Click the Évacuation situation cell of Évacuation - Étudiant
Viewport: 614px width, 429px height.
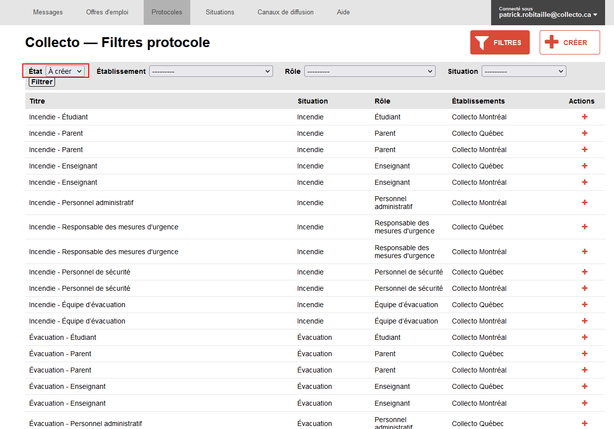(x=315, y=337)
